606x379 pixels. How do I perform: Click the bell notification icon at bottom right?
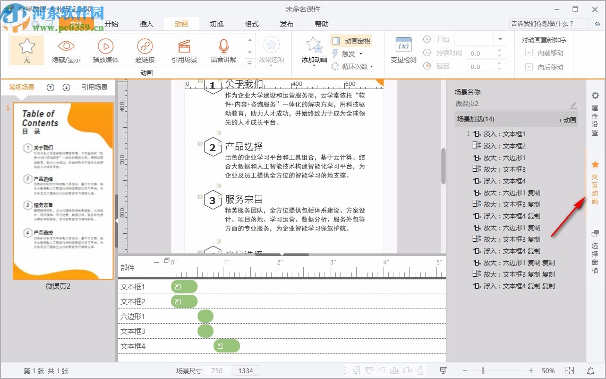pyautogui.click(x=590, y=371)
